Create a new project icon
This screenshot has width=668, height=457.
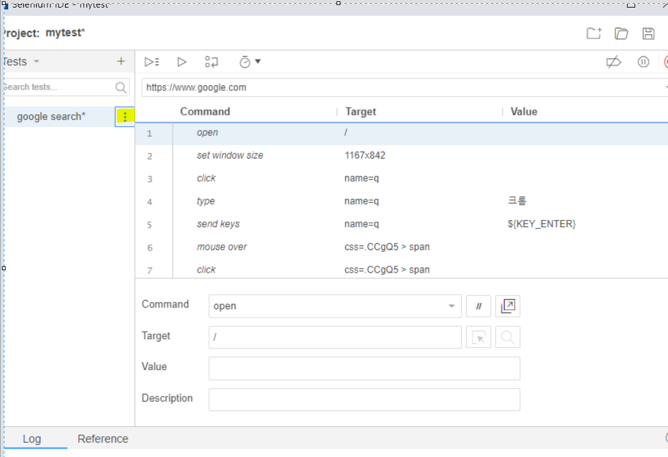pos(594,33)
